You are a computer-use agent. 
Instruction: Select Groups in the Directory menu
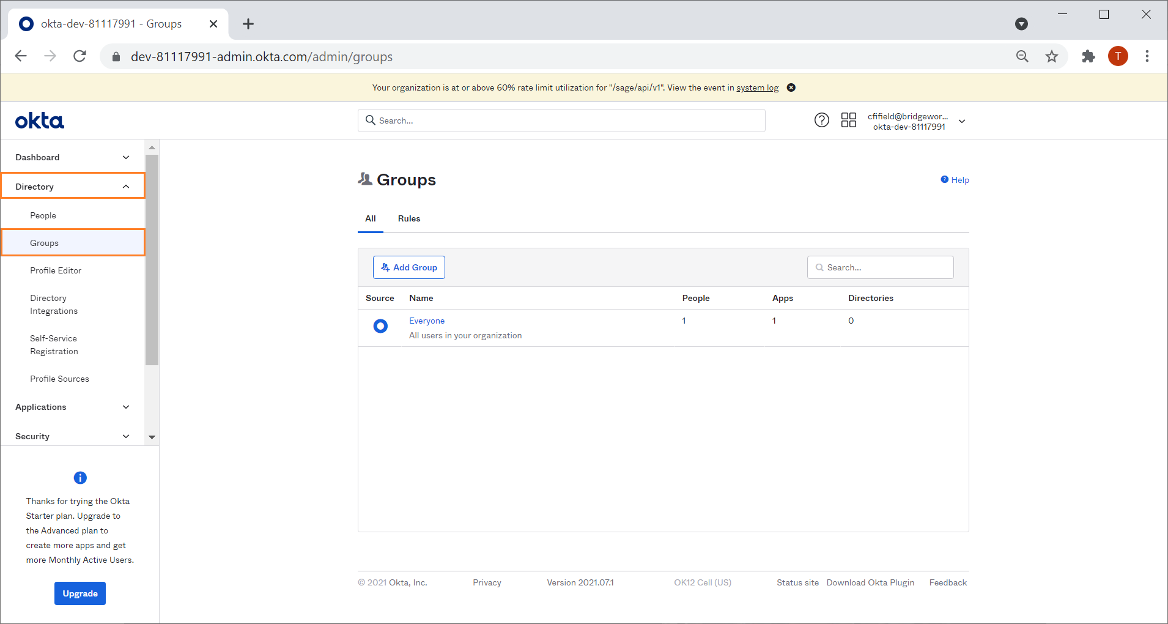point(73,243)
